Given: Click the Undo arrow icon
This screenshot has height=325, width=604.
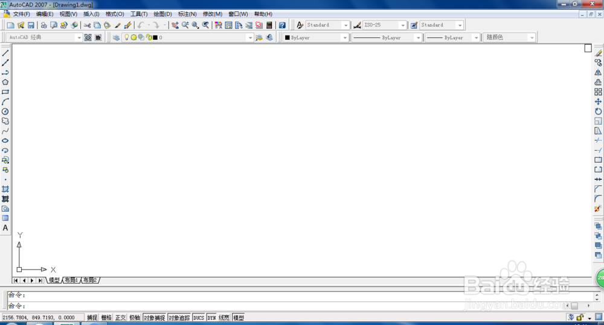Looking at the screenshot, I should (x=141, y=25).
